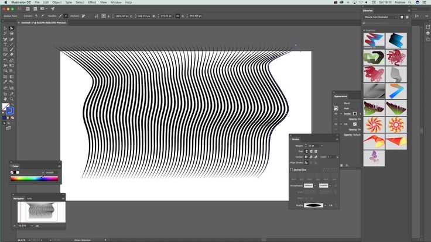Activate the Hand tool
The width and height of the screenshot is (431, 242).
5,99
